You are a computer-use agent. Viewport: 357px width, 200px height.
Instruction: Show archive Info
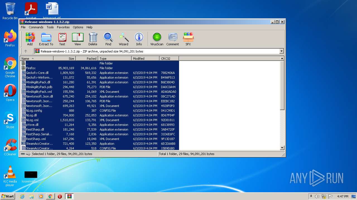(x=139, y=39)
